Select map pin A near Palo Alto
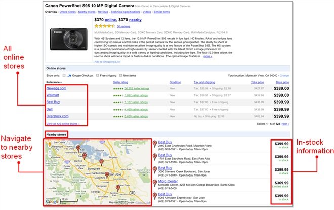Screen dimensions: 334x210 click(x=85, y=156)
